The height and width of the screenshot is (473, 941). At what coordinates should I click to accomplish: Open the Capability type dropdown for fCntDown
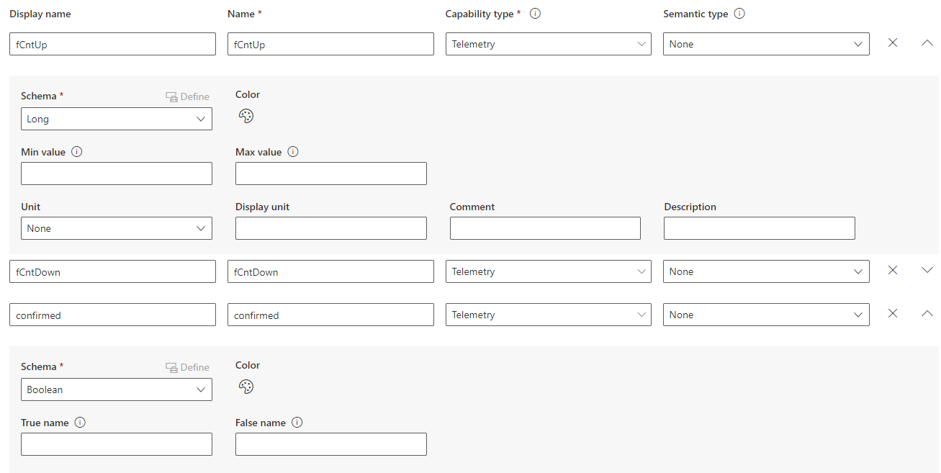pyautogui.click(x=548, y=271)
